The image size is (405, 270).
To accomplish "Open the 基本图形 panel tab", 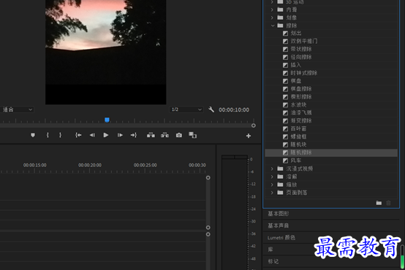I will (x=279, y=214).
